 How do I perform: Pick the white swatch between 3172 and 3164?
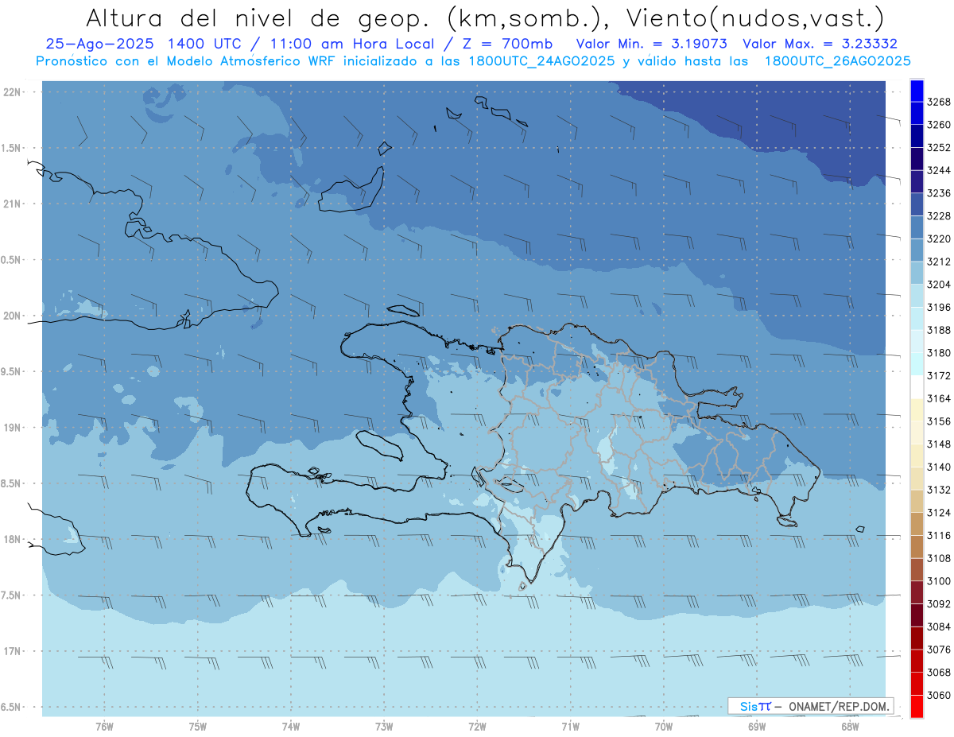click(x=917, y=387)
